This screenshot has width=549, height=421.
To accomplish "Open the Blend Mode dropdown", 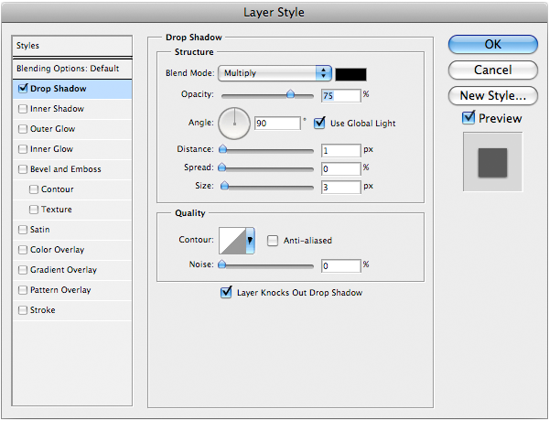I will click(274, 73).
